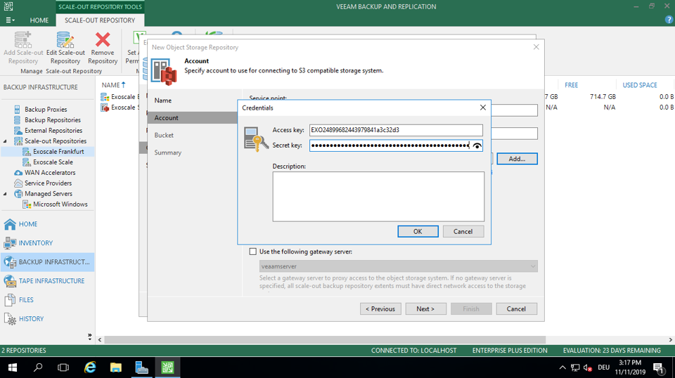Reveal the secret key with eye icon
The width and height of the screenshot is (675, 378).
[477, 145]
